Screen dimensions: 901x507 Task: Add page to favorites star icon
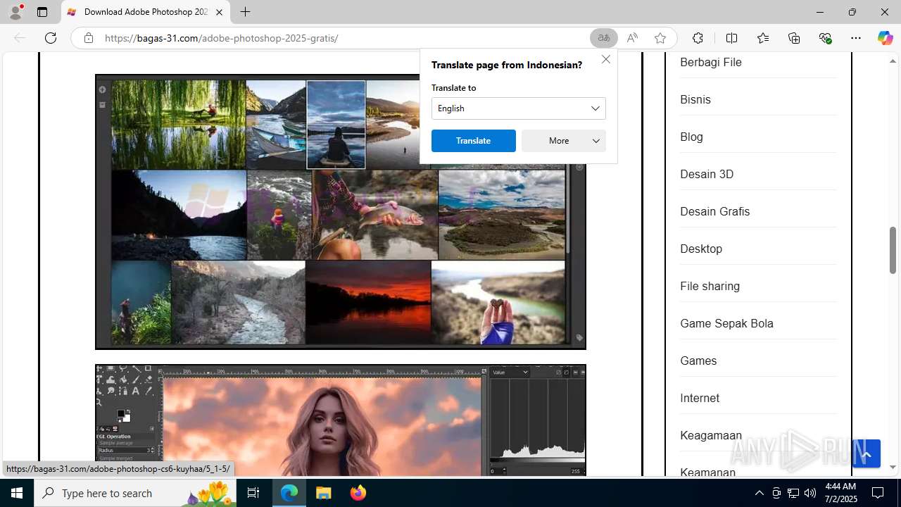pos(660,38)
